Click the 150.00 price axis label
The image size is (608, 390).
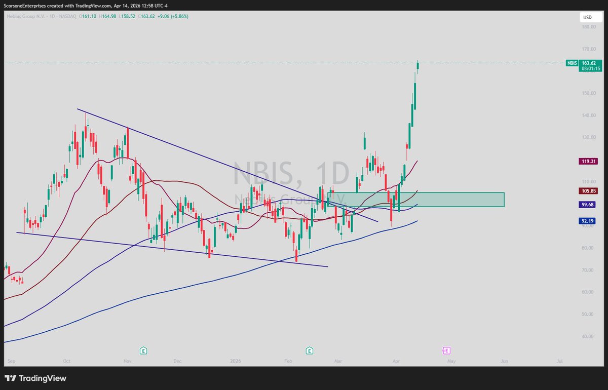coord(589,93)
